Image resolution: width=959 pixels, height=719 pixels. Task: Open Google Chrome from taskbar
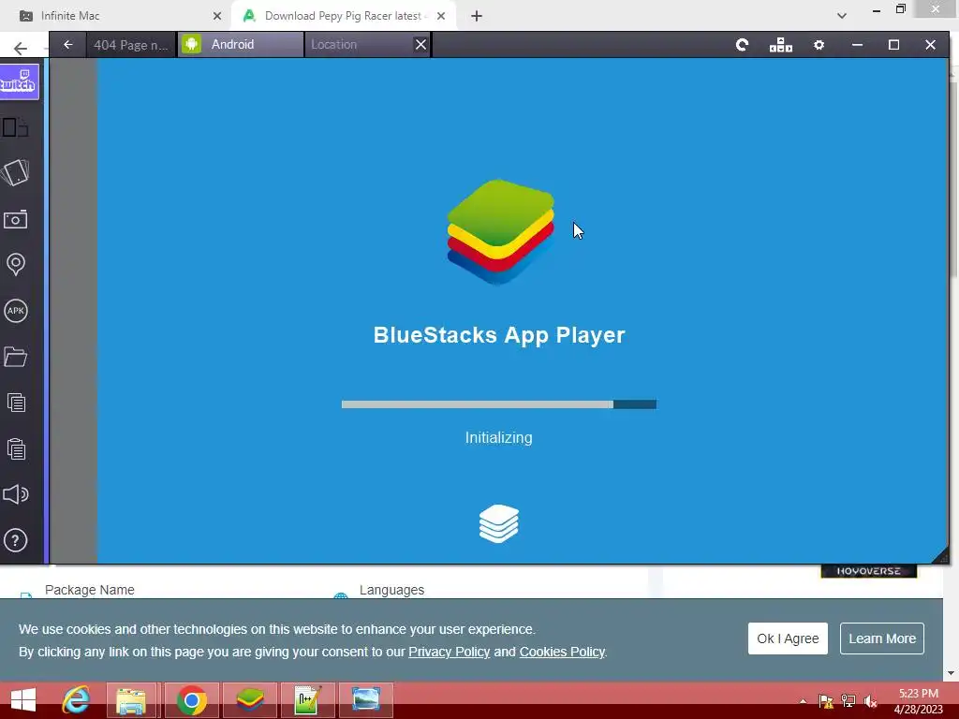[191, 700]
